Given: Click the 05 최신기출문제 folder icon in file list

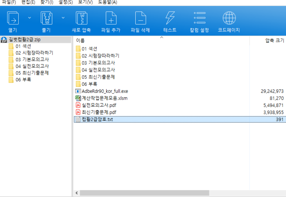Looking at the screenshot, I should point(78,77).
